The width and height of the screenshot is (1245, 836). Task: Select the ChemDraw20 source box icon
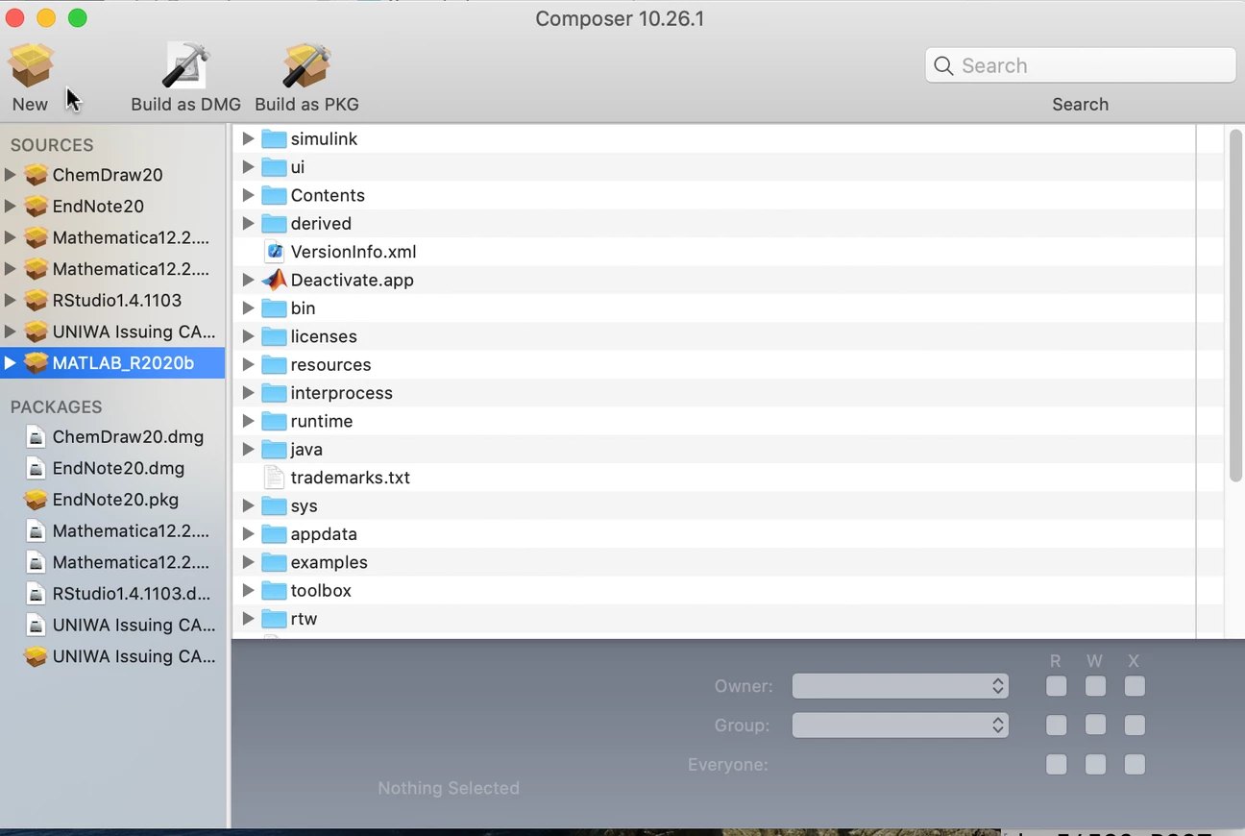pyautogui.click(x=37, y=175)
